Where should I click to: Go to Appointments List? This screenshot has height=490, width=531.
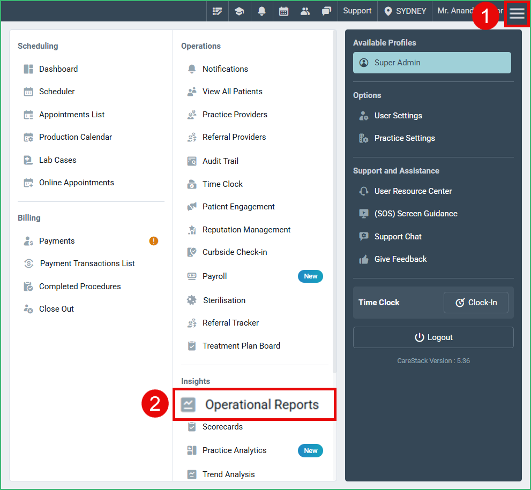(x=64, y=115)
